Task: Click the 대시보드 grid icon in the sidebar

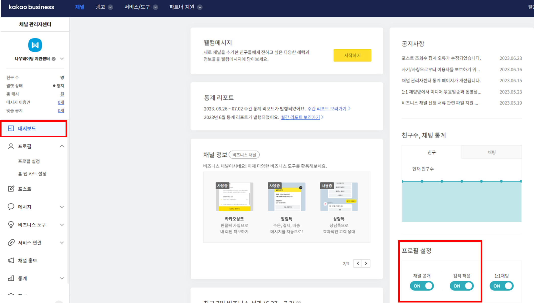Action: click(11, 128)
